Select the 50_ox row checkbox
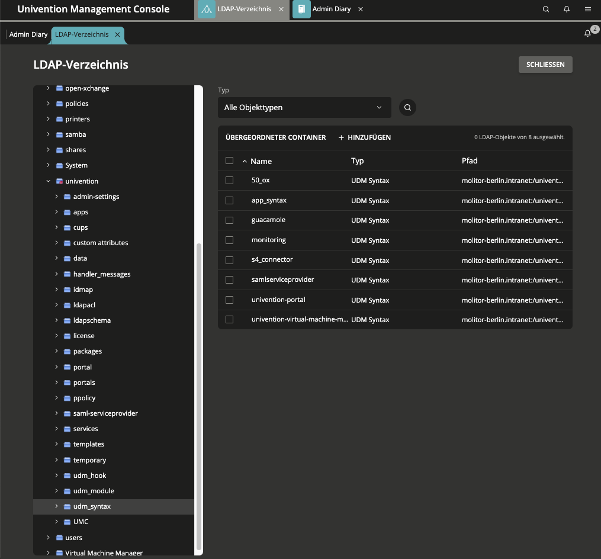This screenshot has height=559, width=601. [x=230, y=180]
